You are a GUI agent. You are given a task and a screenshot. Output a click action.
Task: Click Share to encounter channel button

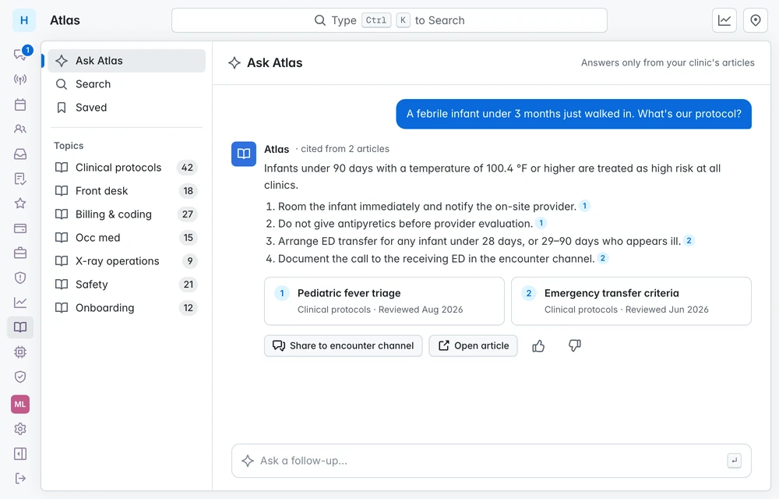point(344,346)
